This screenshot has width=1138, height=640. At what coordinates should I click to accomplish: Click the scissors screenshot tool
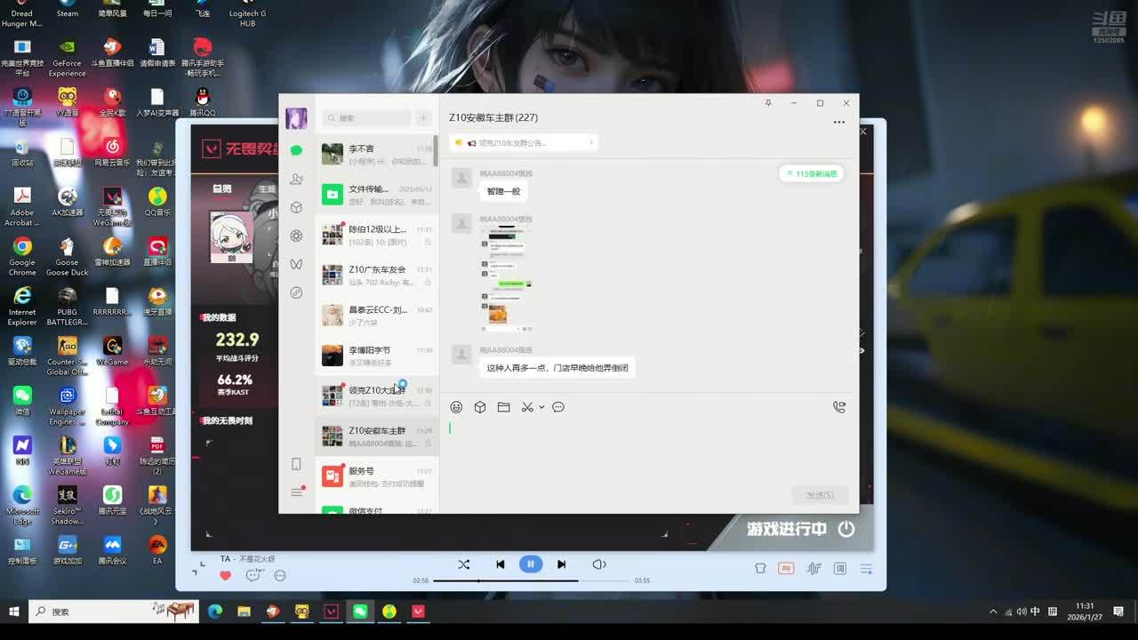coord(526,407)
